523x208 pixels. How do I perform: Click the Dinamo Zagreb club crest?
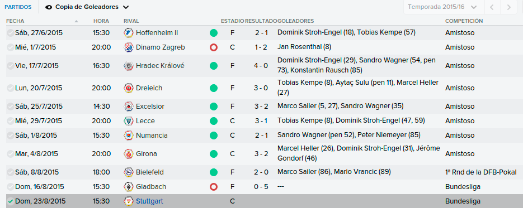point(128,47)
